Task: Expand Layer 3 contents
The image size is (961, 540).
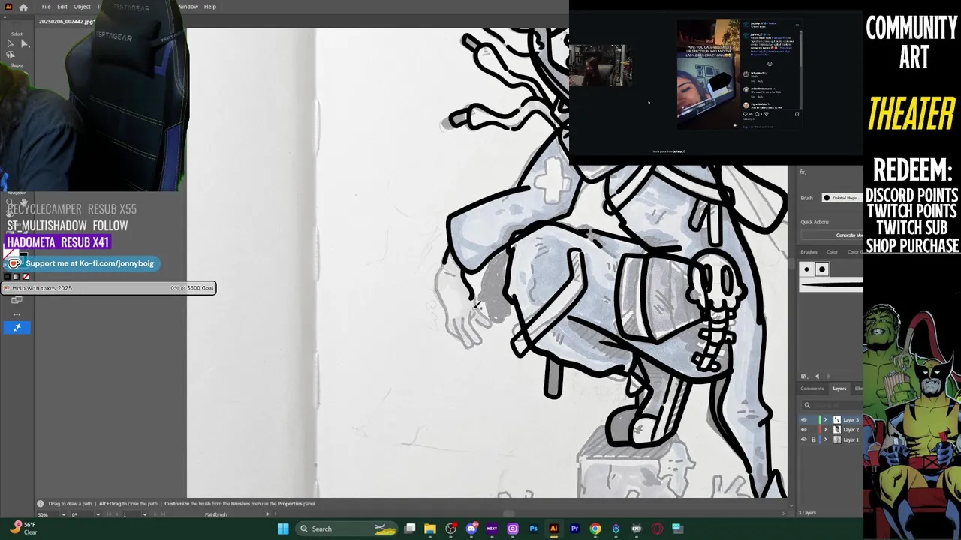Action: (826, 420)
